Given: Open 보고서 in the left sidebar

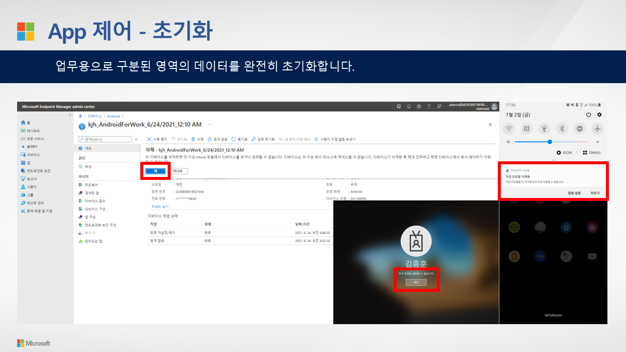Looking at the screenshot, I should (x=29, y=178).
